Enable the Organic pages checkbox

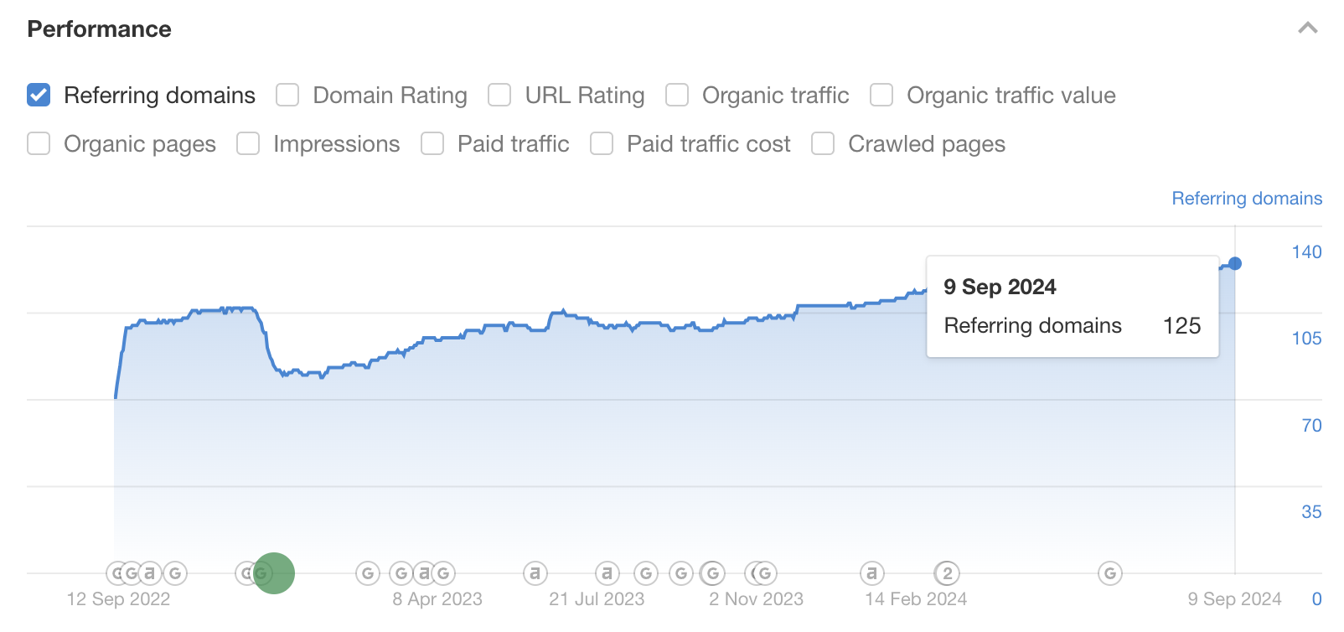coord(39,143)
